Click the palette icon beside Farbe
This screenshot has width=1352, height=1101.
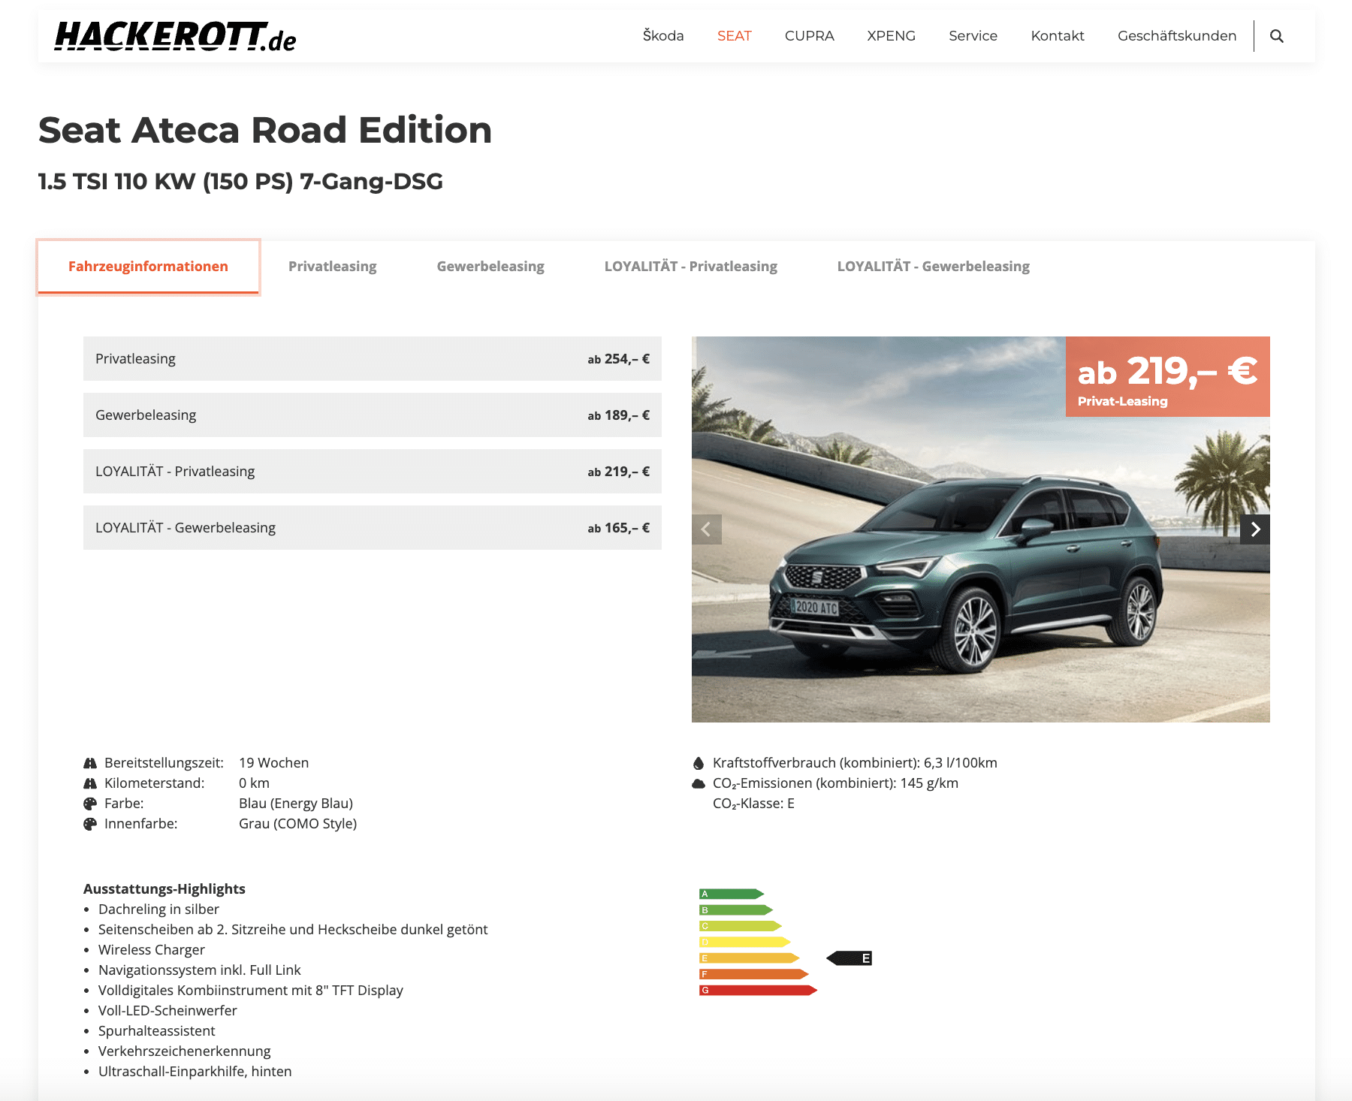tap(90, 804)
